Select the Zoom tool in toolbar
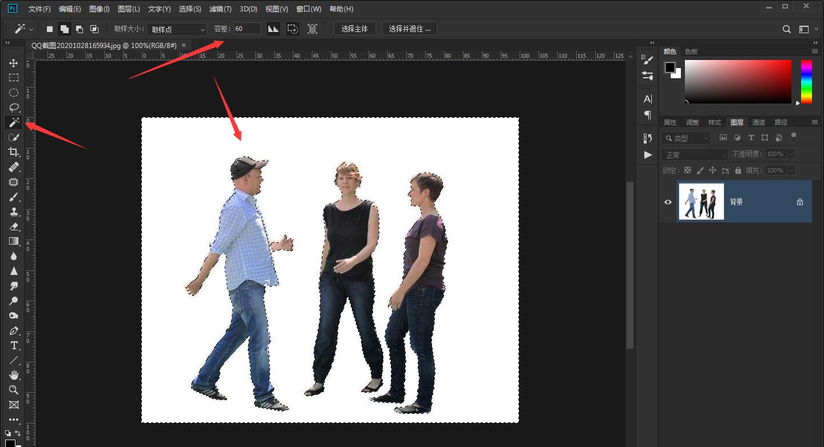824x447 pixels. tap(14, 390)
